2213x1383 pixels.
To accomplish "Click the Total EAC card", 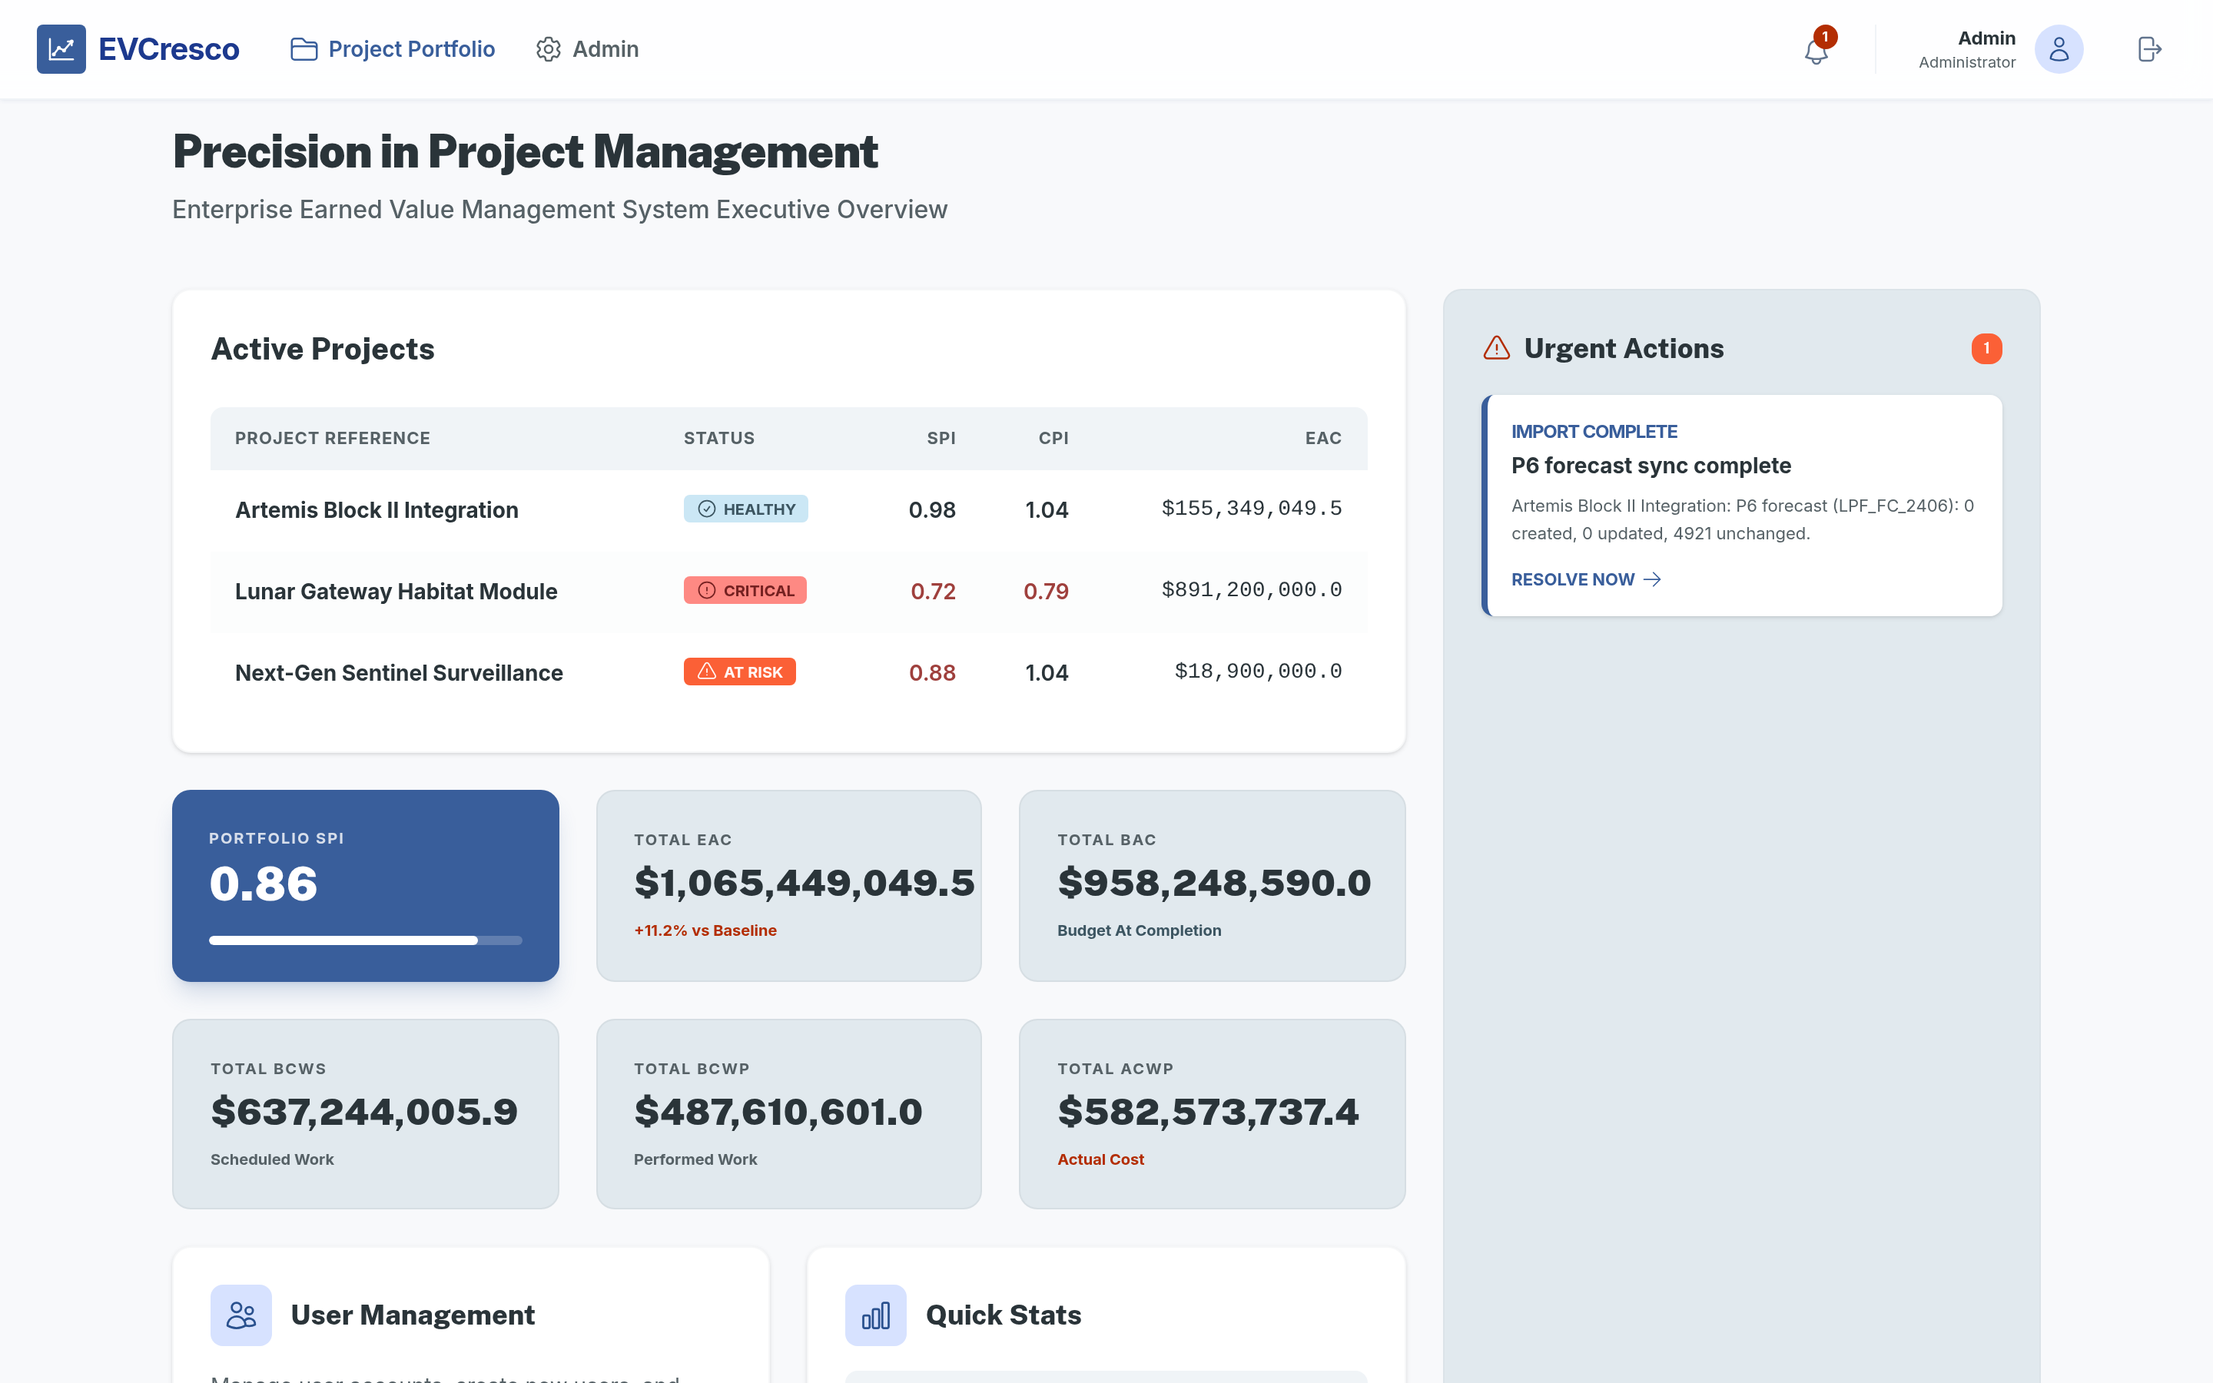I will (789, 885).
